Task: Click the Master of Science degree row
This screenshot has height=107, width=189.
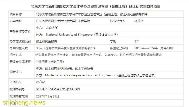Action: pos(109,75)
